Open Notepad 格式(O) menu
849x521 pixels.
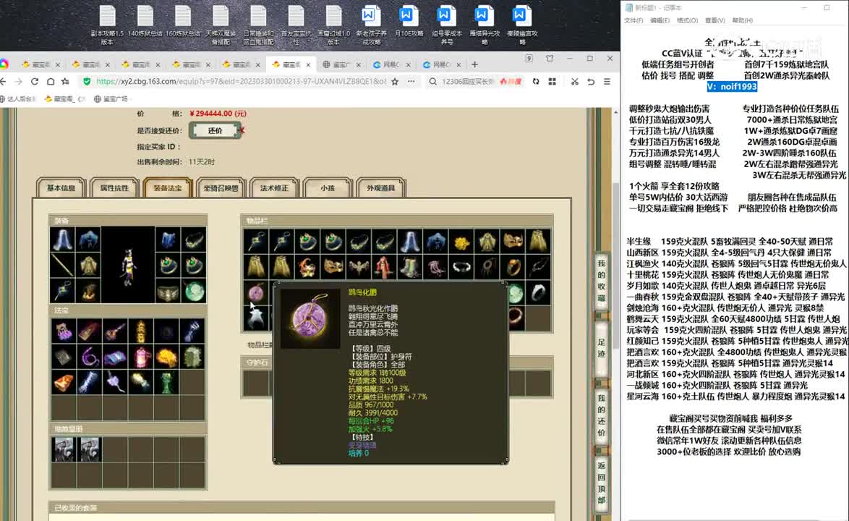[687, 20]
